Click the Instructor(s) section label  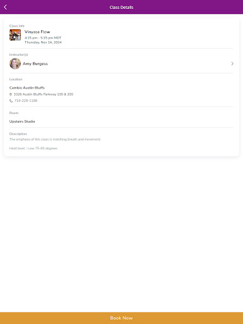[x=18, y=54]
